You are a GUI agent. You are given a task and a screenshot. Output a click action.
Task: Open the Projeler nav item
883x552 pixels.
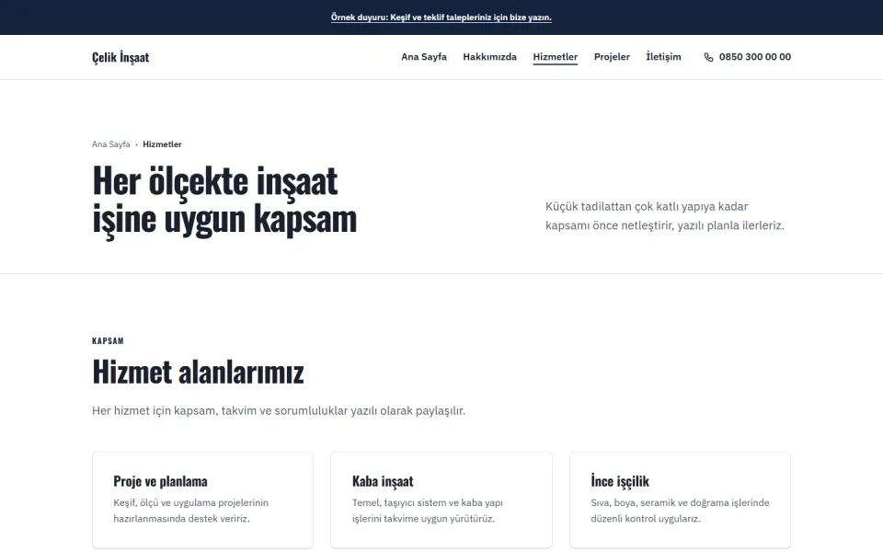point(612,57)
